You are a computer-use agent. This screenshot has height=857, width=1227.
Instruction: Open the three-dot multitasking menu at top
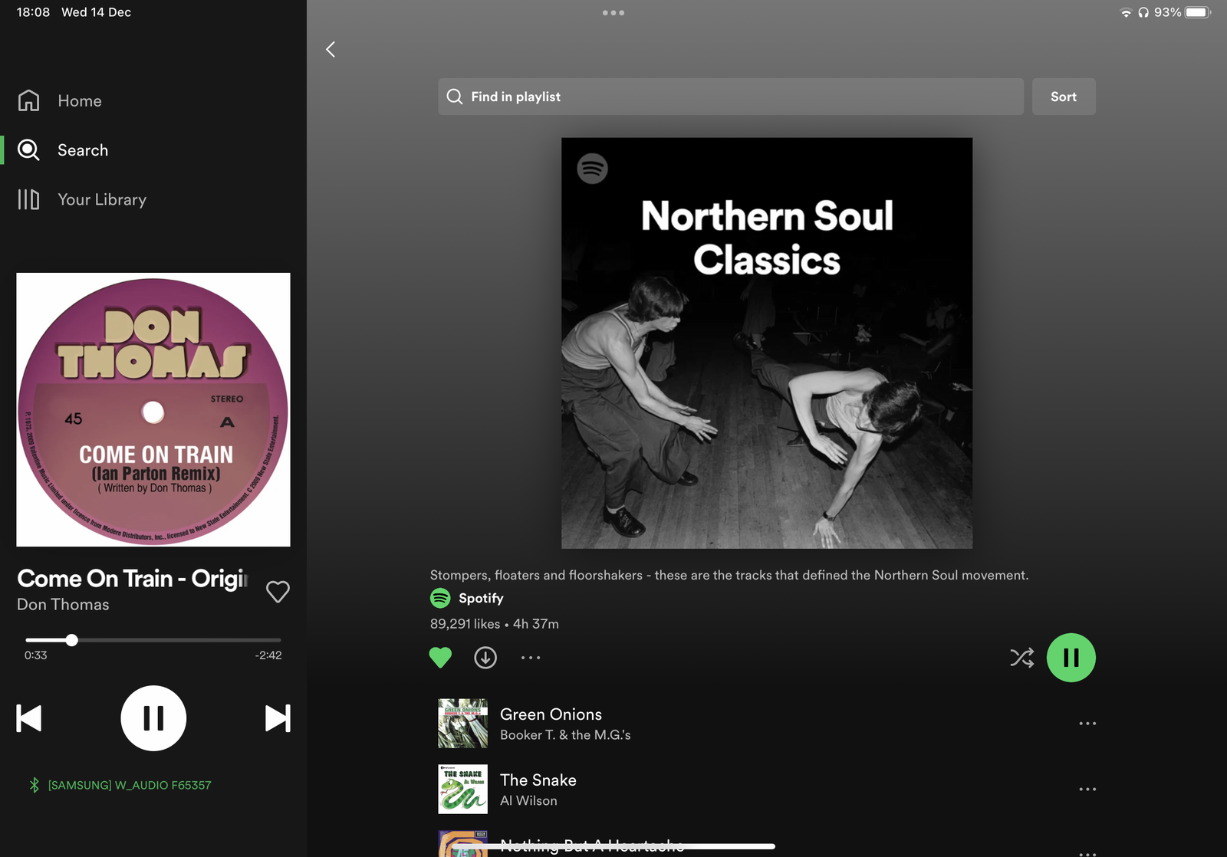coord(613,13)
